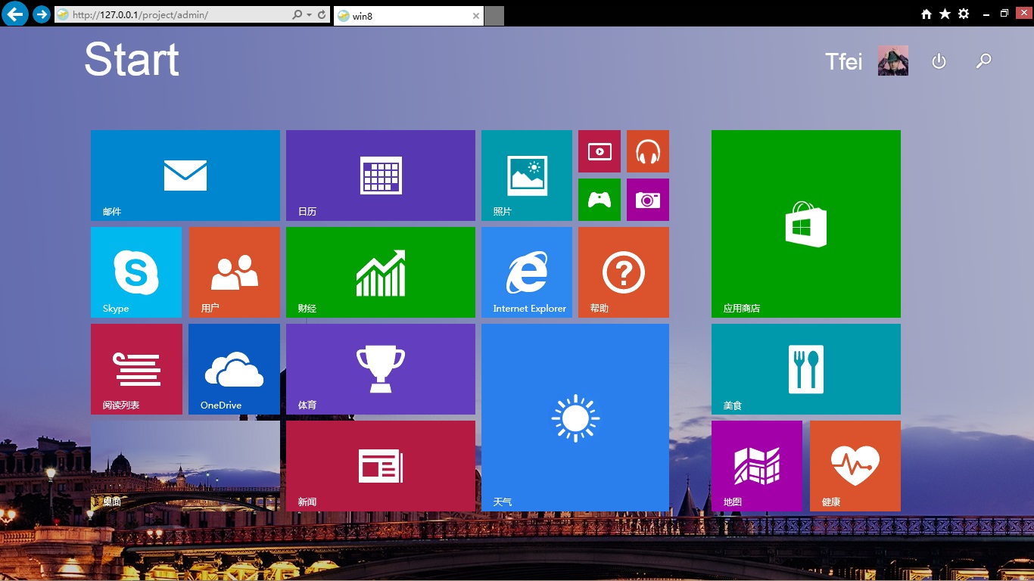Open the Mail (邮件) tile
Viewport: 1034px width, 581px height.
click(185, 176)
